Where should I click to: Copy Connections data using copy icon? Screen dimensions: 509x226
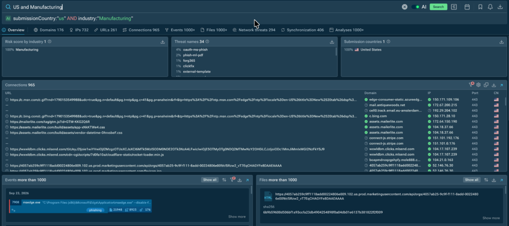coord(486,85)
